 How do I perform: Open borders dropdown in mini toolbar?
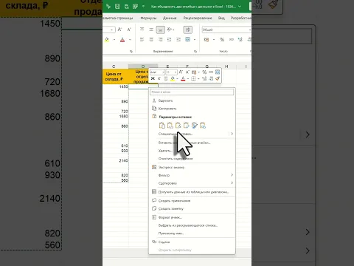click(198, 79)
